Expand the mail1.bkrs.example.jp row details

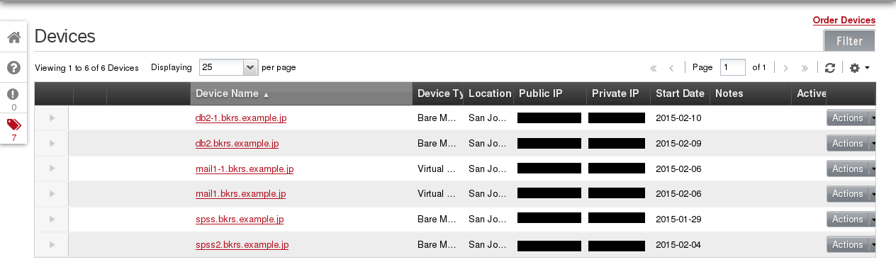pyautogui.click(x=52, y=194)
